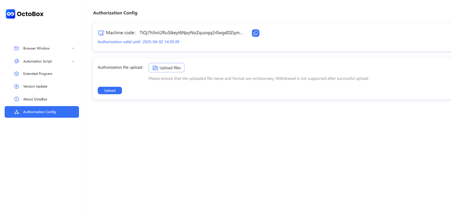Click the Browser Window sidebar icon
Image resolution: width=451 pixels, height=213 pixels.
(x=16, y=49)
